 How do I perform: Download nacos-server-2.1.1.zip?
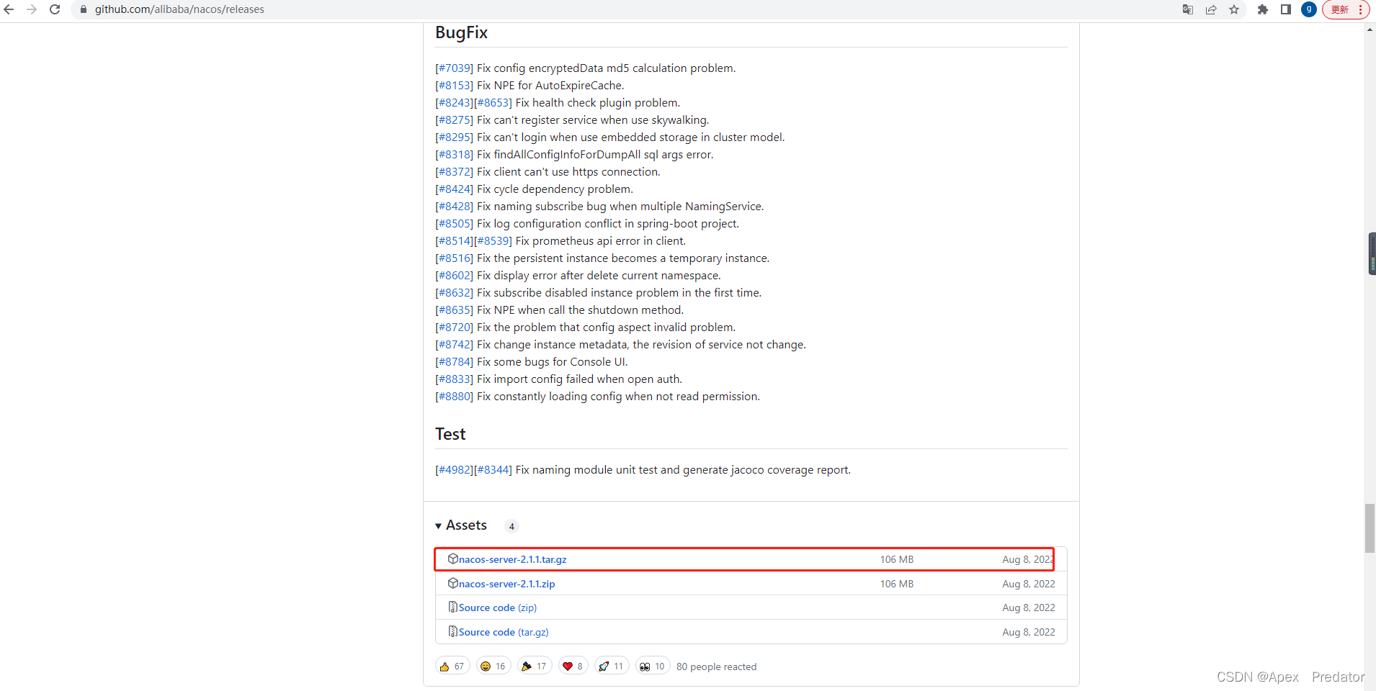507,584
